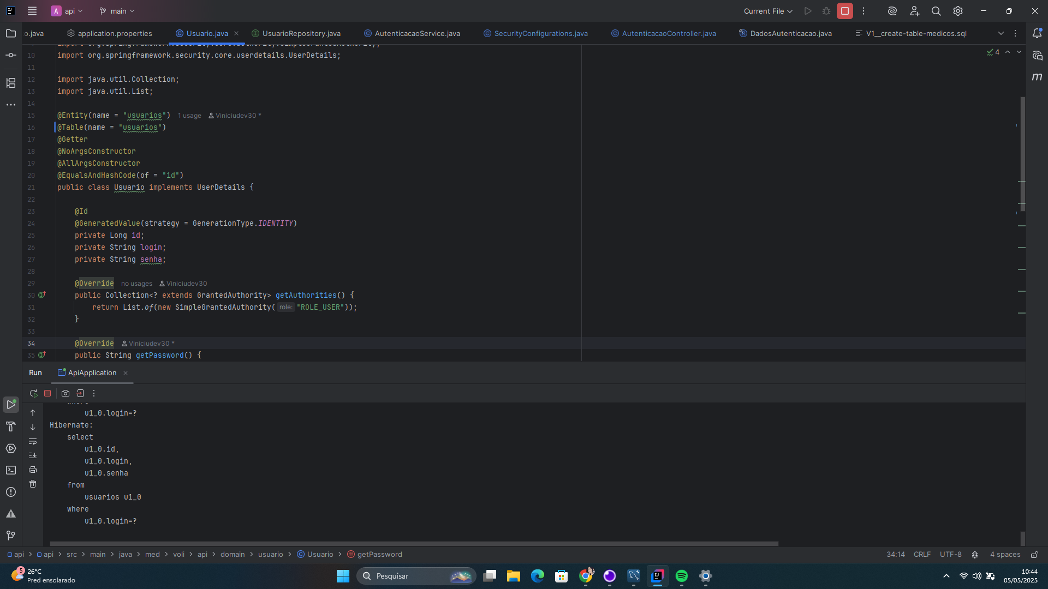Click the exit/restore layout icon in the Run toolbar
The image size is (1048, 589).
[80, 393]
